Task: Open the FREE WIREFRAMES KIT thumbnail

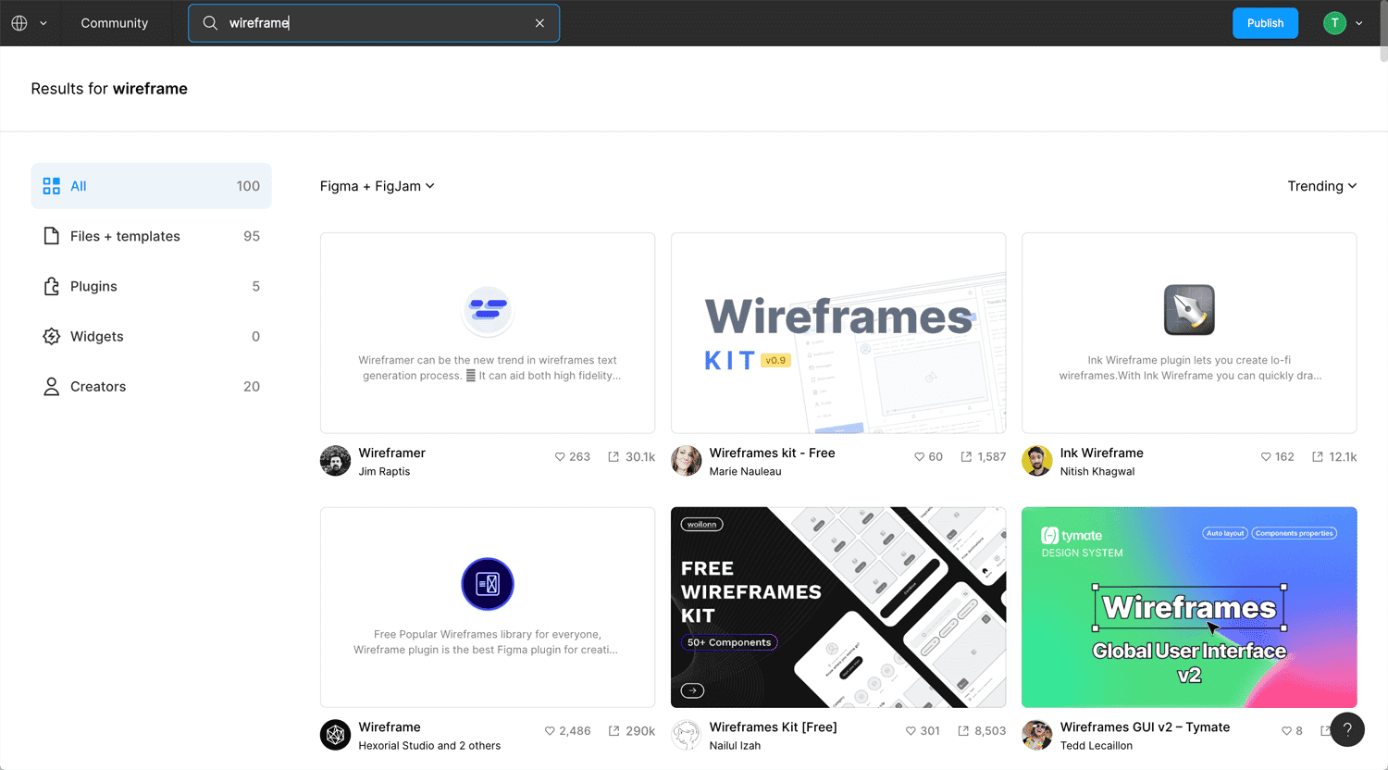Action: 838,607
